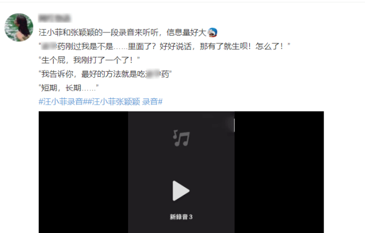The height and width of the screenshot is (233, 365).
Task: Click the music note icon in video
Action: (x=181, y=138)
